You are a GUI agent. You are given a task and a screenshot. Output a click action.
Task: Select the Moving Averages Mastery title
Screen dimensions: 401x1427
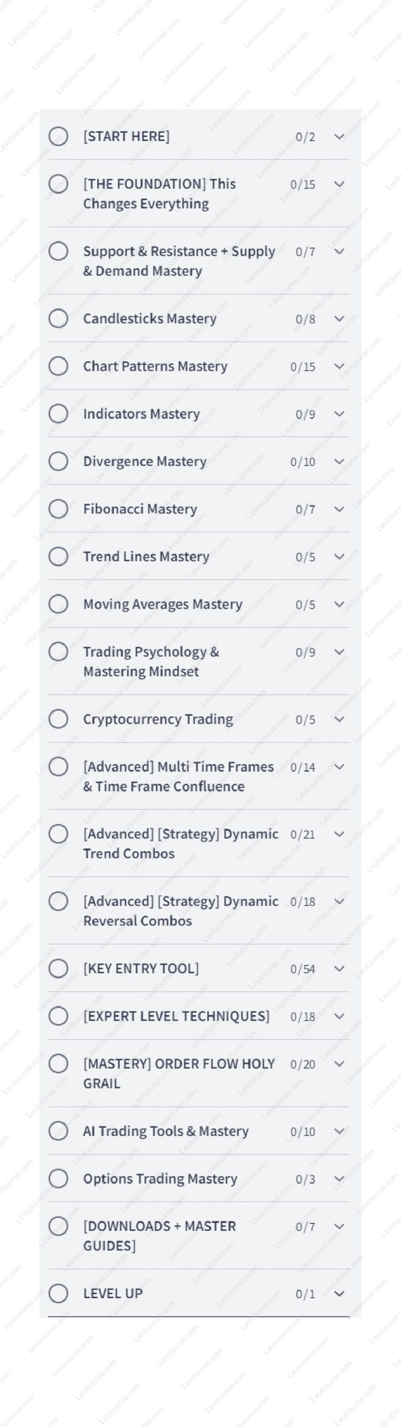(x=162, y=604)
